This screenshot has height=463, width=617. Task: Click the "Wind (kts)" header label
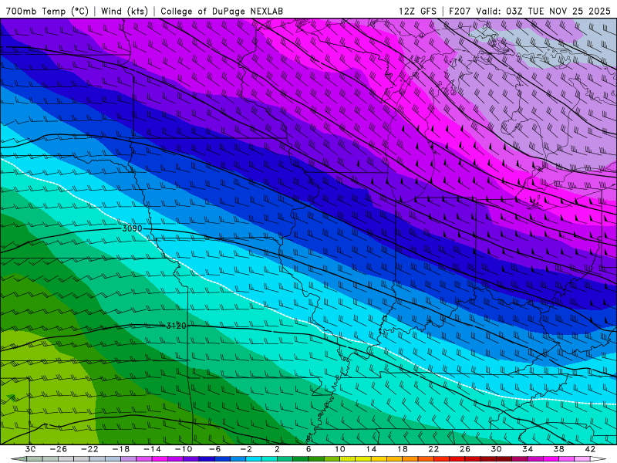pyautogui.click(x=124, y=11)
